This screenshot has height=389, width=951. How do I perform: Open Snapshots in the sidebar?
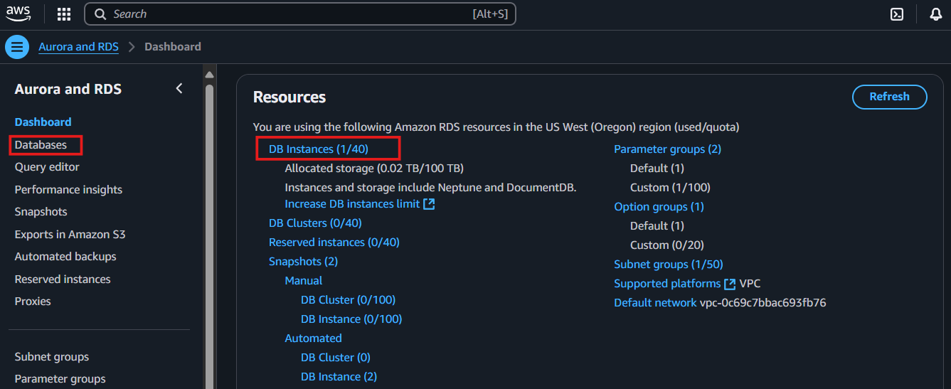[41, 212]
